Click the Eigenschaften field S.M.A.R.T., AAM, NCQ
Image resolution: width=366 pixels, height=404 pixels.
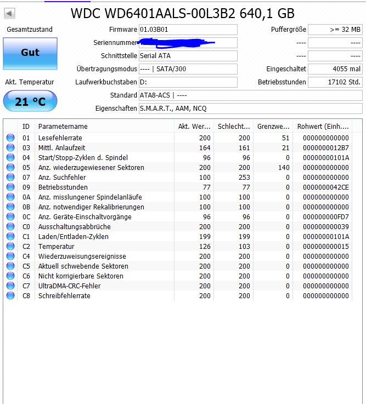(x=251, y=109)
